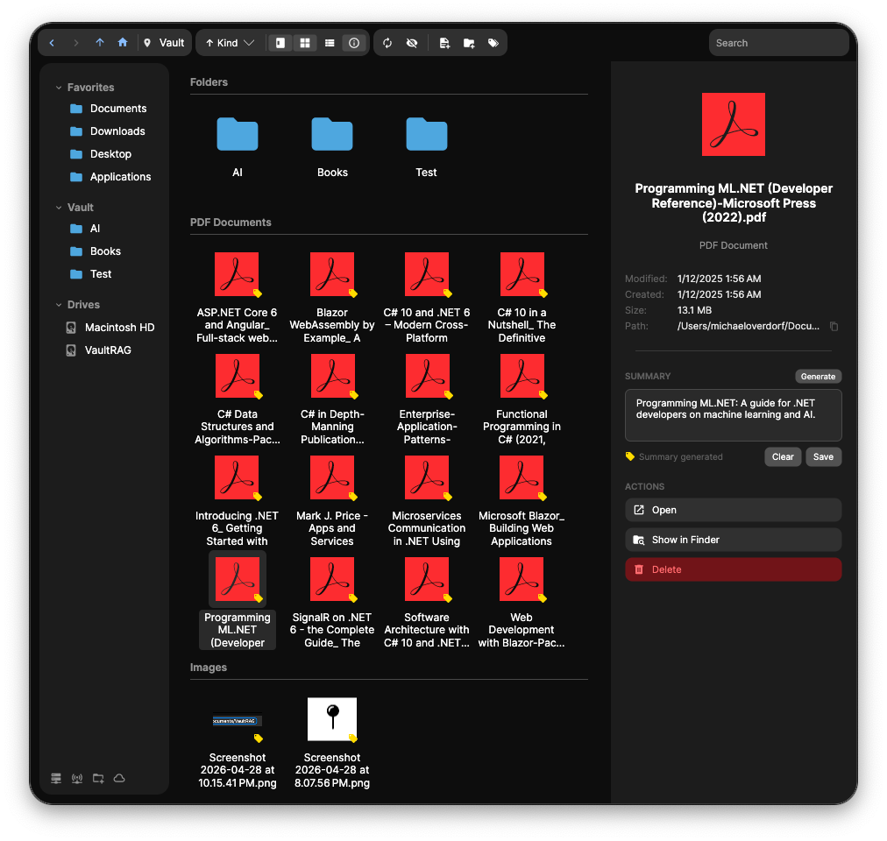The height and width of the screenshot is (841, 887).
Task: Select the AI folder icon
Action: pyautogui.click(x=238, y=135)
